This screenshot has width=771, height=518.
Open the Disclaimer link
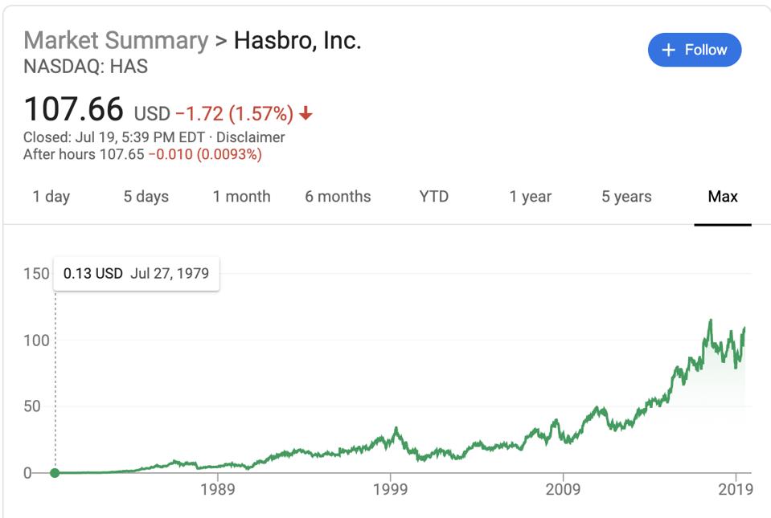click(250, 137)
